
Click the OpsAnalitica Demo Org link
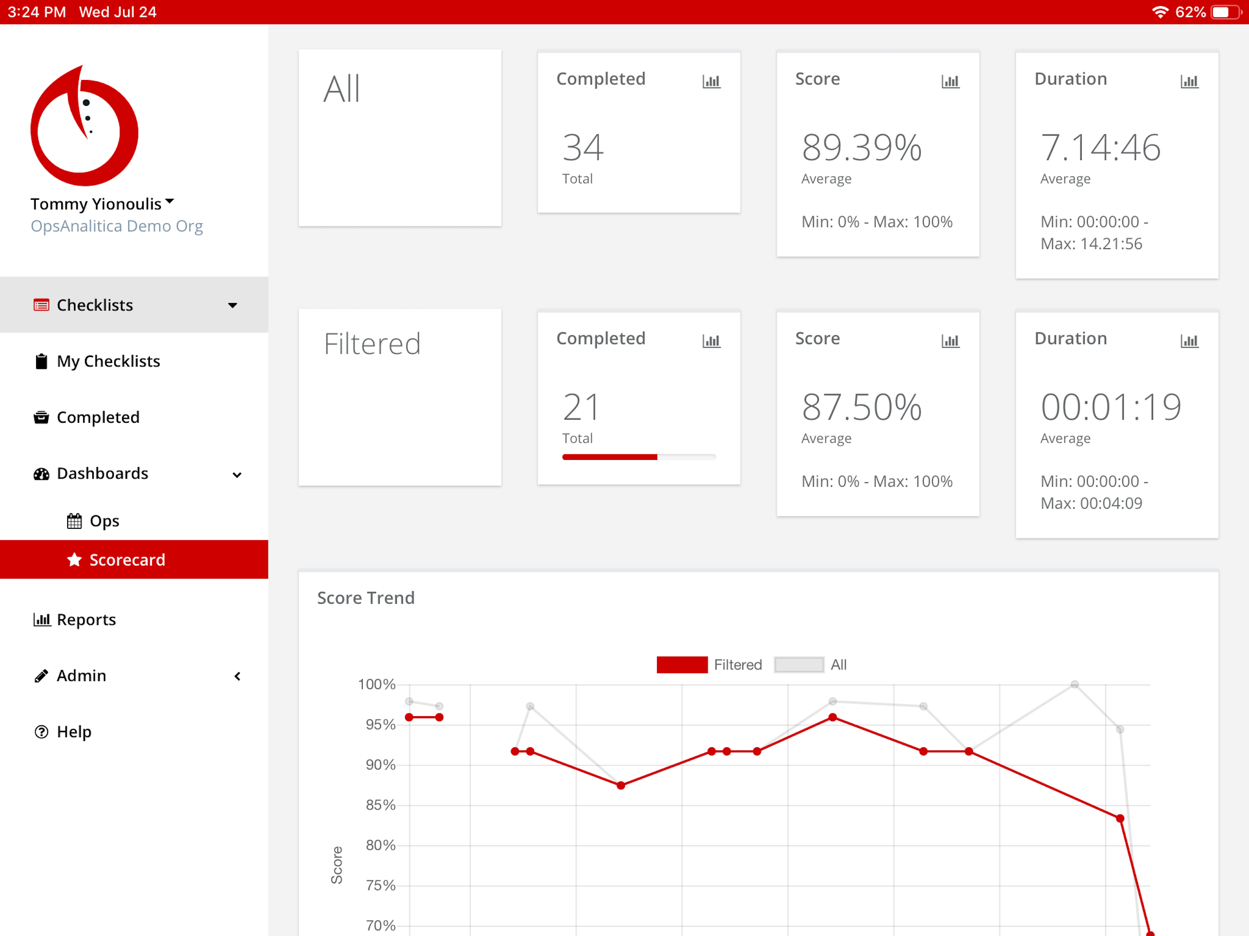pos(116,226)
